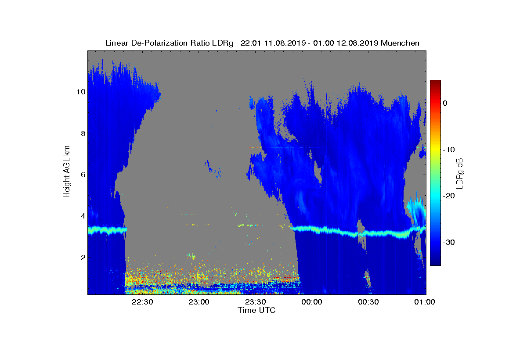
Task: Click the 23:30 time tick label
Action: (256, 302)
